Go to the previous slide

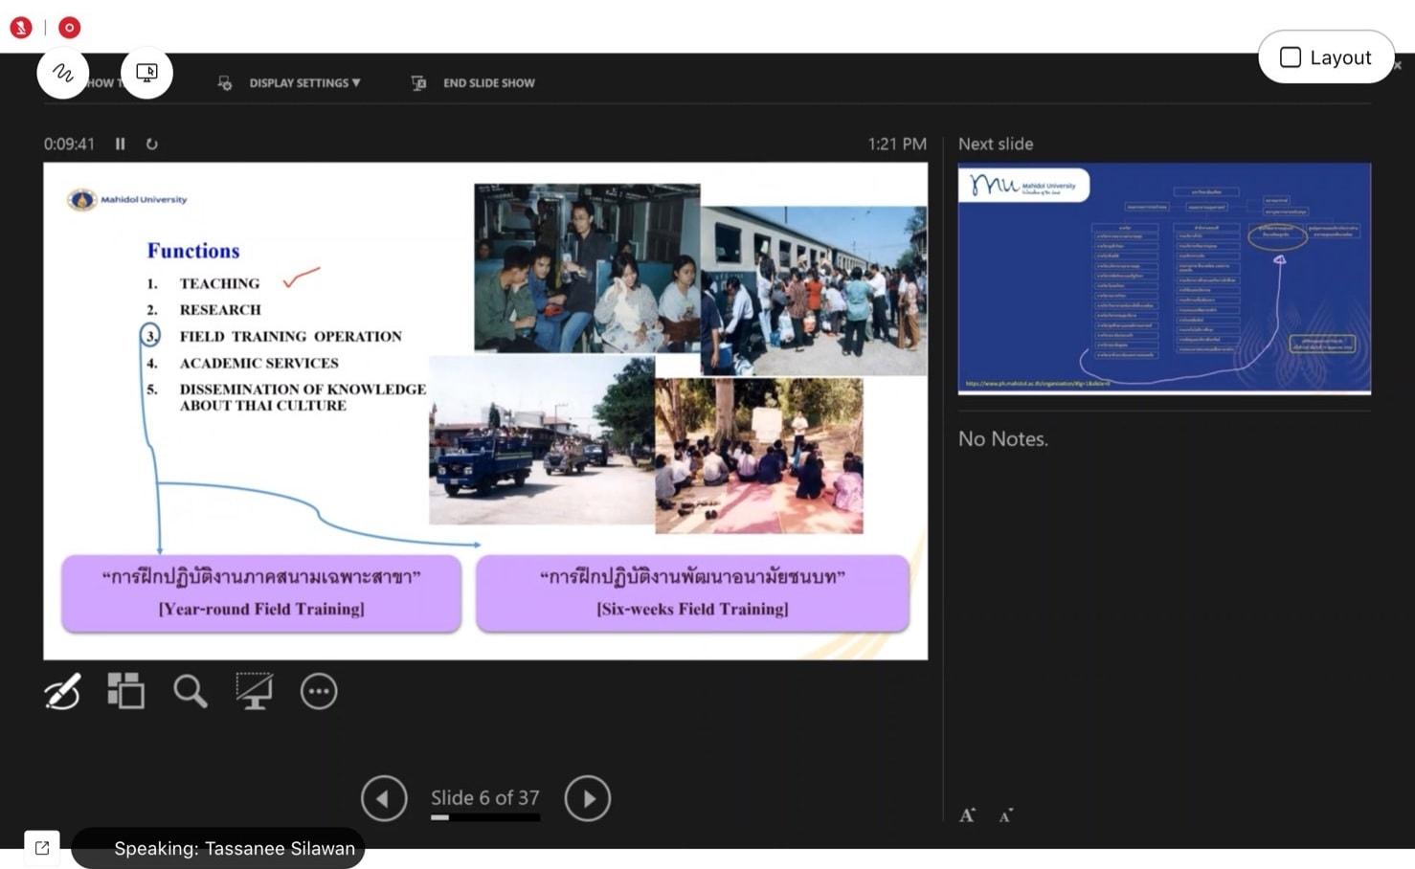(384, 798)
